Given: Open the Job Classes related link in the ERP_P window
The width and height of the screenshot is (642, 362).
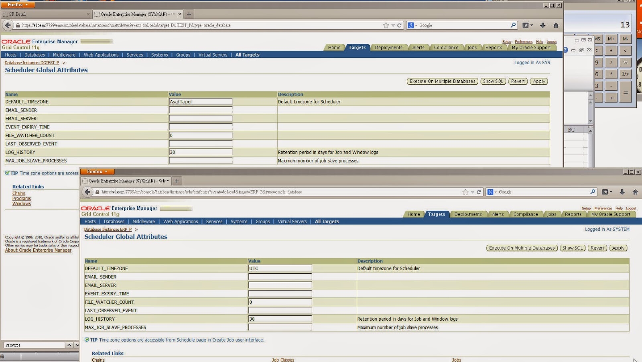Looking at the screenshot, I should pyautogui.click(x=283, y=360).
